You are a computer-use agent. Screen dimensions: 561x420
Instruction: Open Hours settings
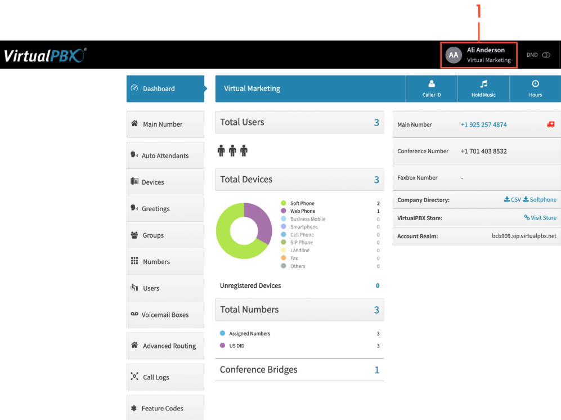(535, 89)
